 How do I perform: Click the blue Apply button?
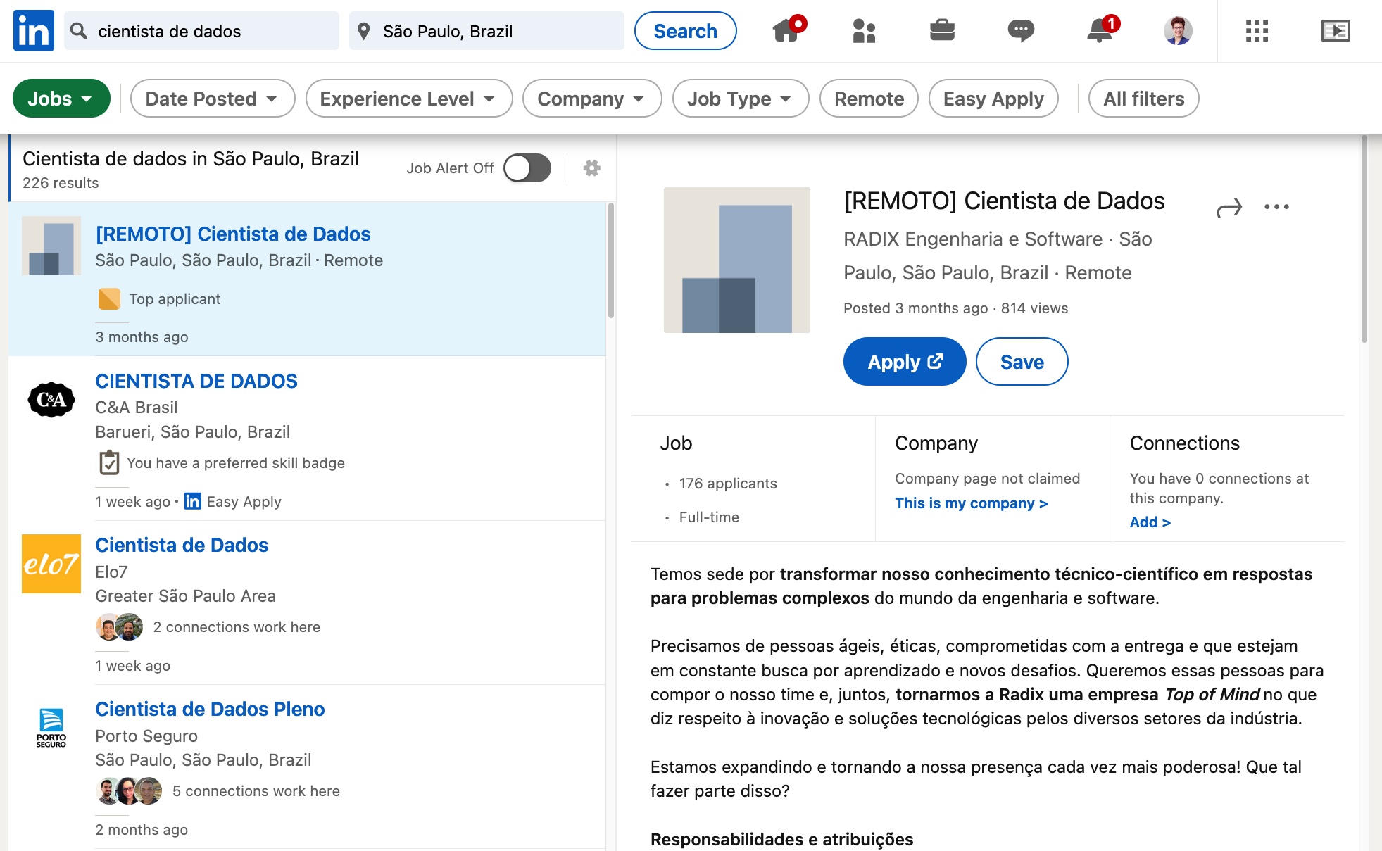pos(905,362)
